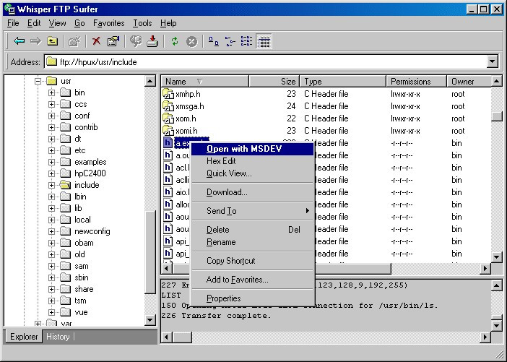The image size is (507, 362).
Task: Click the hpC2400 folder icon
Action: (65, 173)
